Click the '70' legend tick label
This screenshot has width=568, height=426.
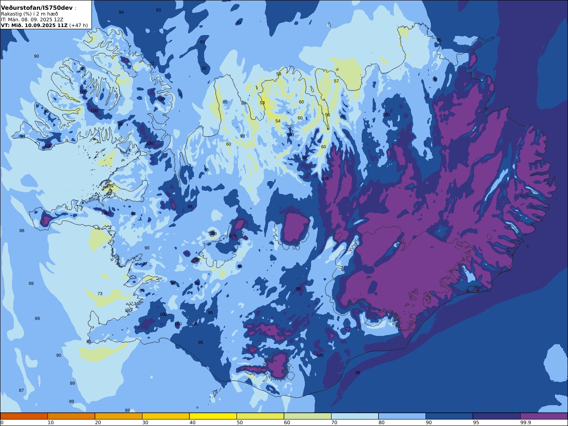point(334,422)
